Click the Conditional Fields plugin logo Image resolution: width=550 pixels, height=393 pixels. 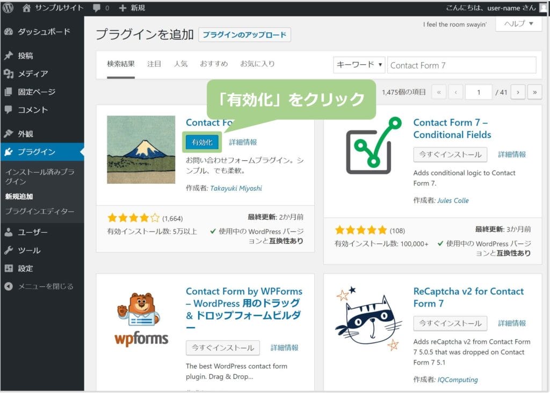coord(374,146)
